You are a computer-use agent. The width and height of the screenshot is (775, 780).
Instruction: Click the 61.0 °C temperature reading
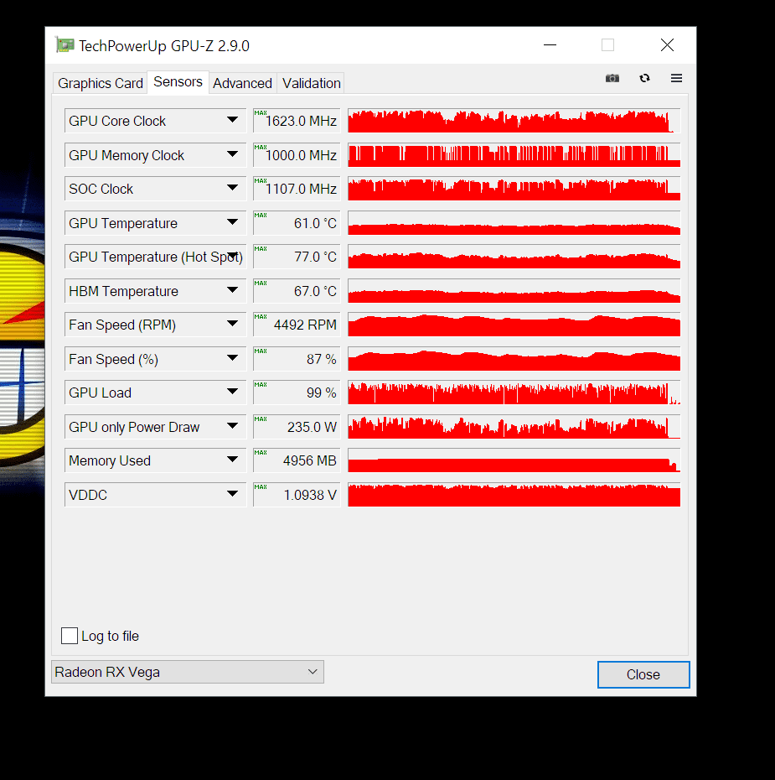click(297, 223)
